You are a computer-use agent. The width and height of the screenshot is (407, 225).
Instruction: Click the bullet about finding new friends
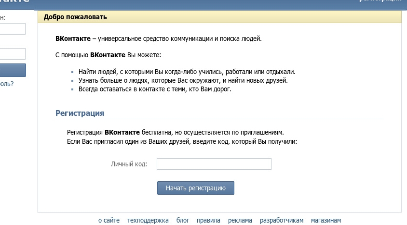[x=183, y=80]
